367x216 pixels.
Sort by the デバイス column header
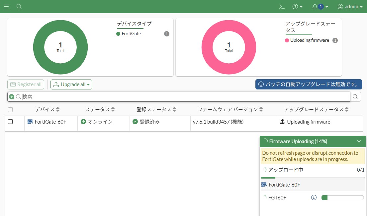[47, 109]
